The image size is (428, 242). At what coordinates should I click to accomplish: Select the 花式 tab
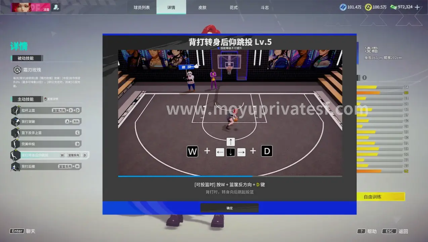233,7
